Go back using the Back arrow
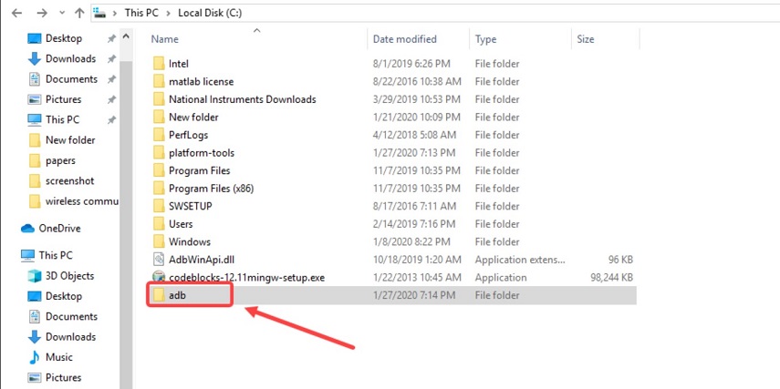The width and height of the screenshot is (780, 389). click(17, 13)
